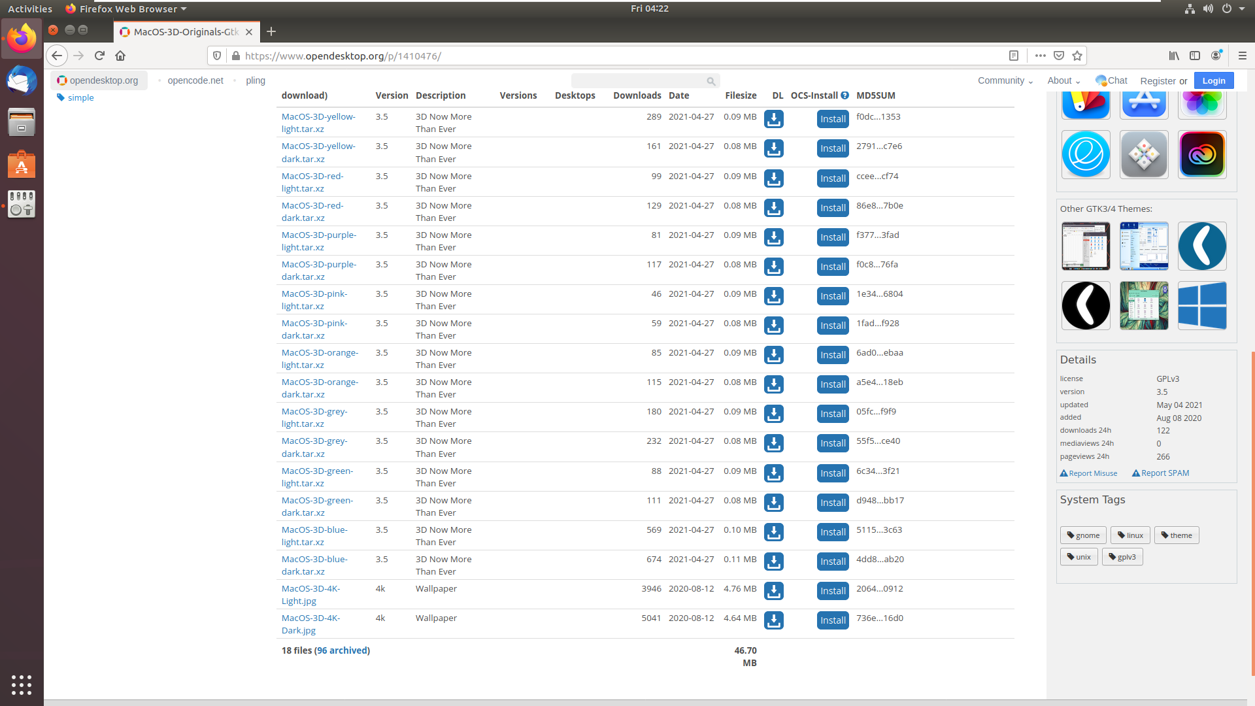Select the gplv3 system tag
Screen dimensions: 1255x706
click(1122, 557)
